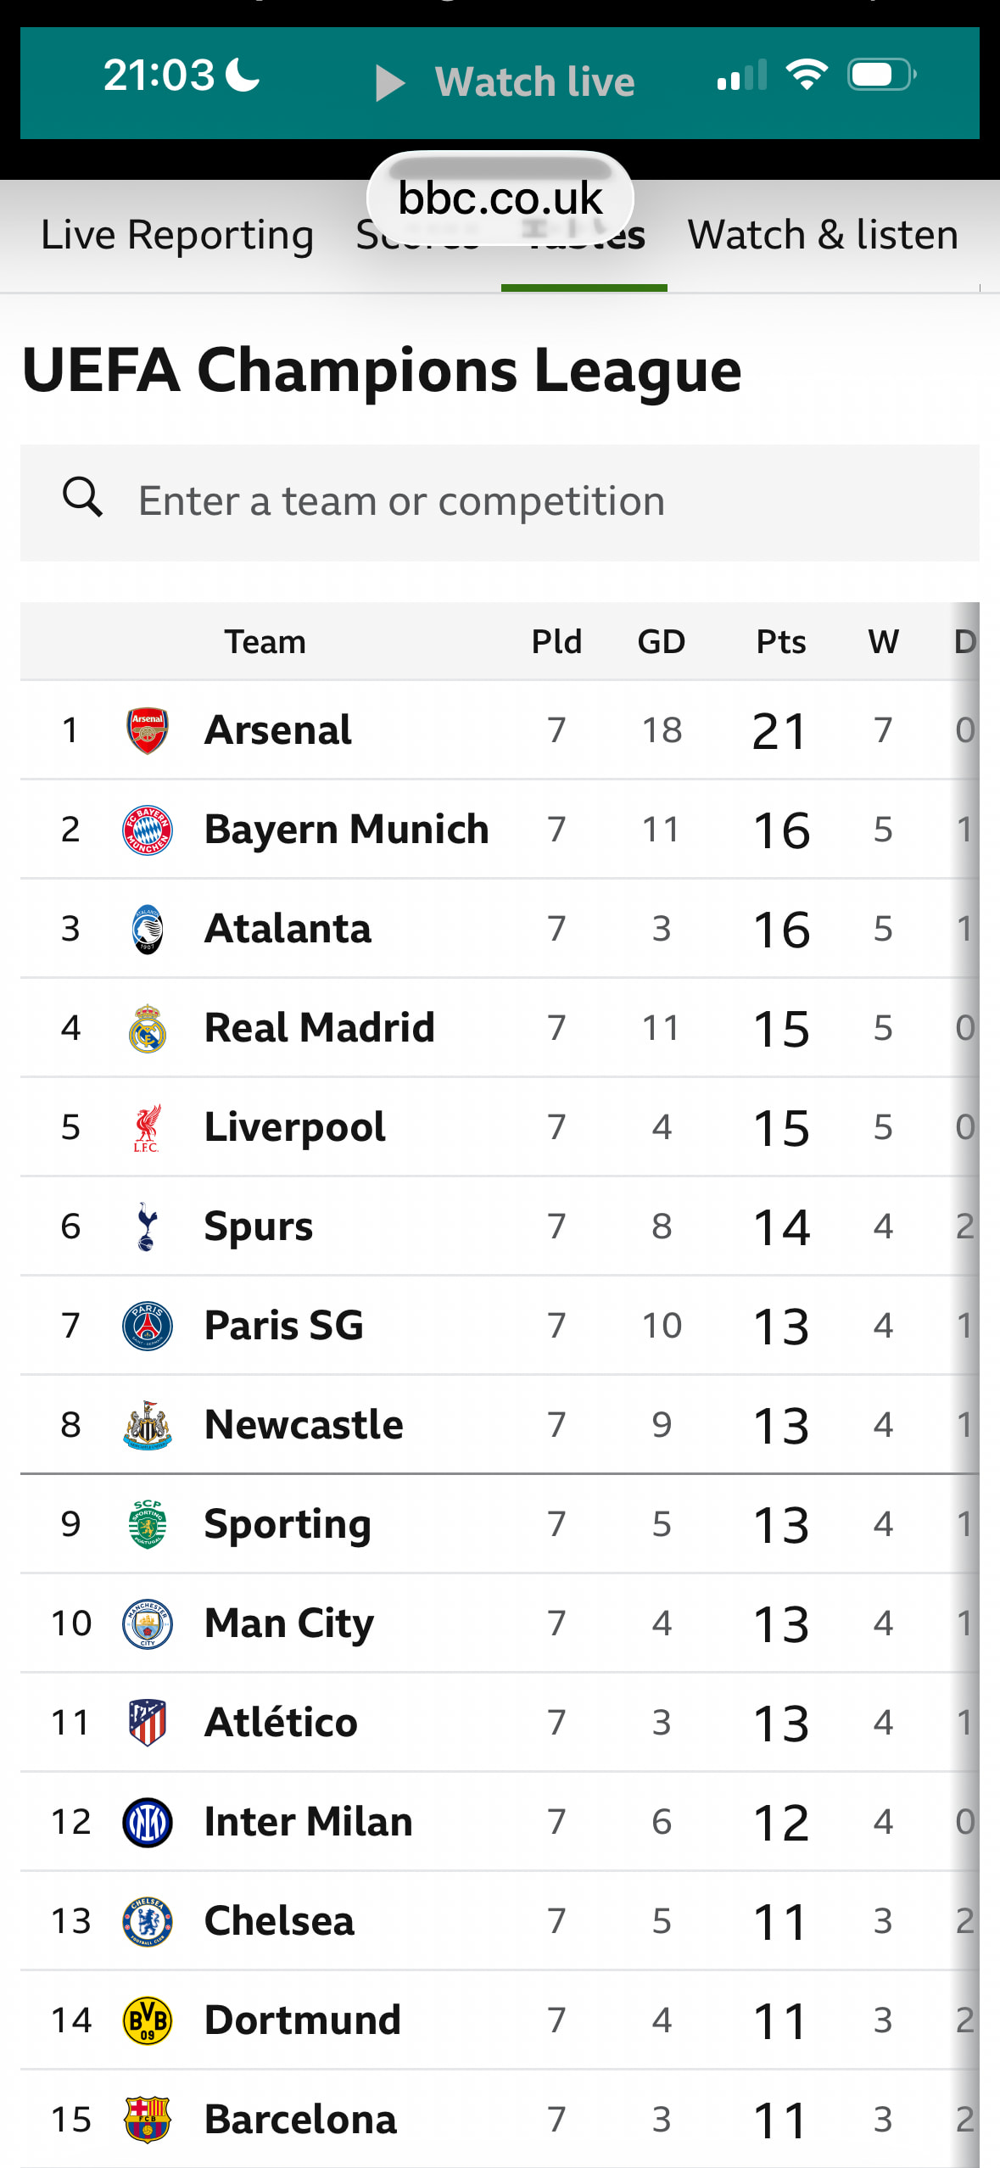The image size is (1000, 2168).
Task: Tap the bbc.co.uk address pill
Action: click(x=500, y=198)
